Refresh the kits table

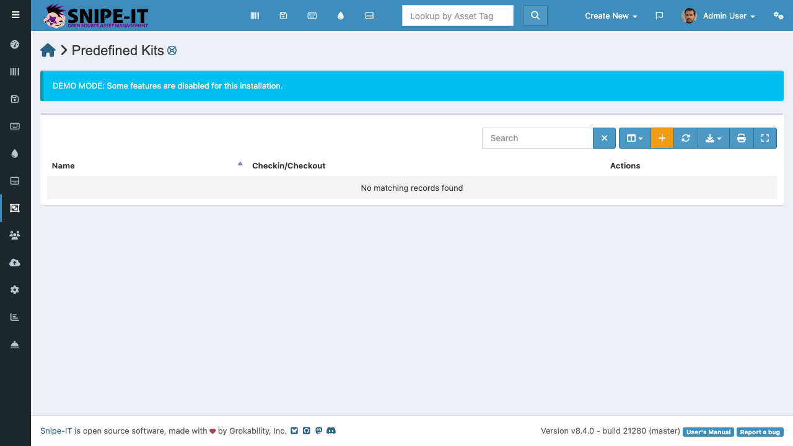686,138
